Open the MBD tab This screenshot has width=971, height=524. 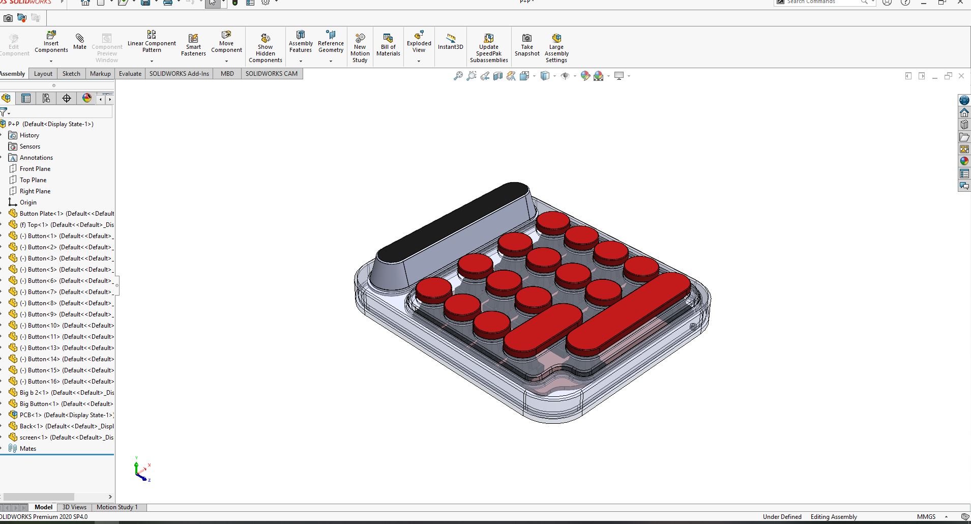pyautogui.click(x=227, y=74)
